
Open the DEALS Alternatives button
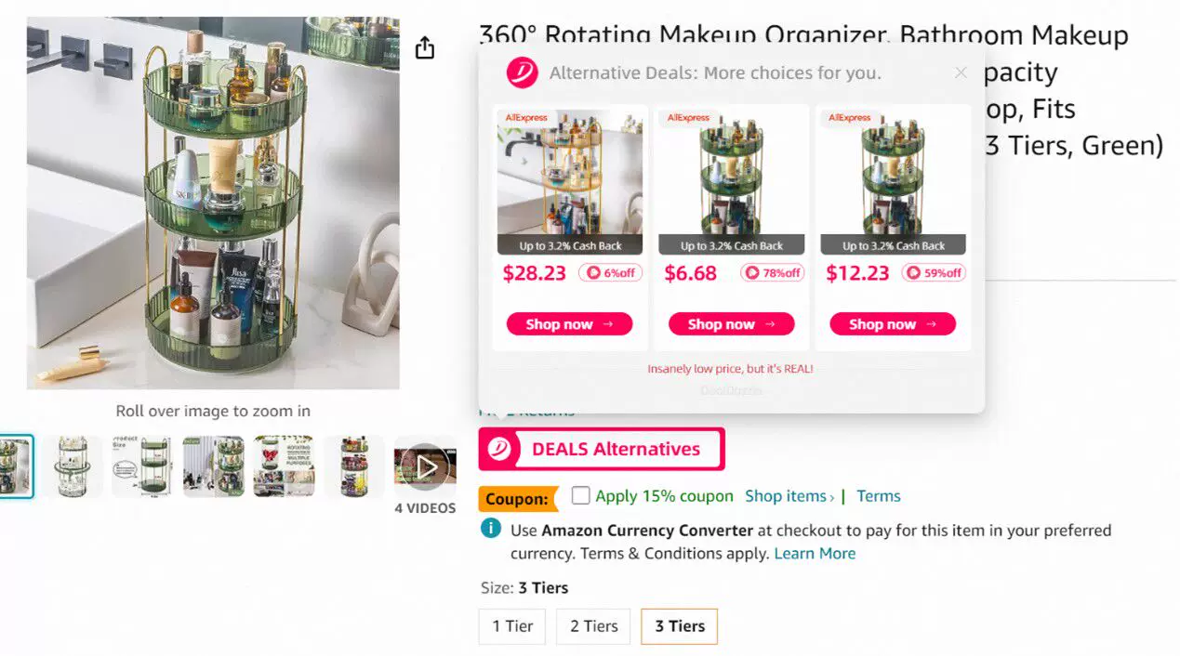click(616, 450)
